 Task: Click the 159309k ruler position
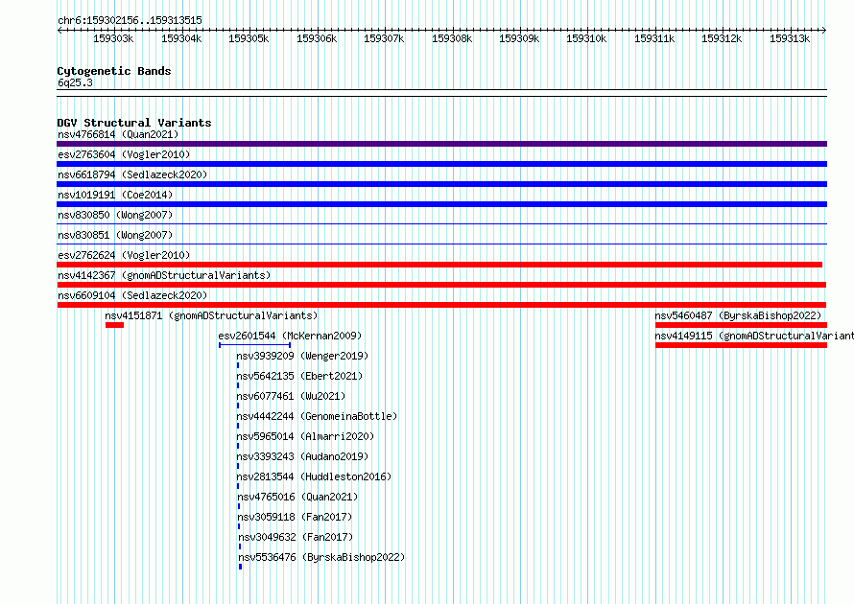tap(519, 38)
